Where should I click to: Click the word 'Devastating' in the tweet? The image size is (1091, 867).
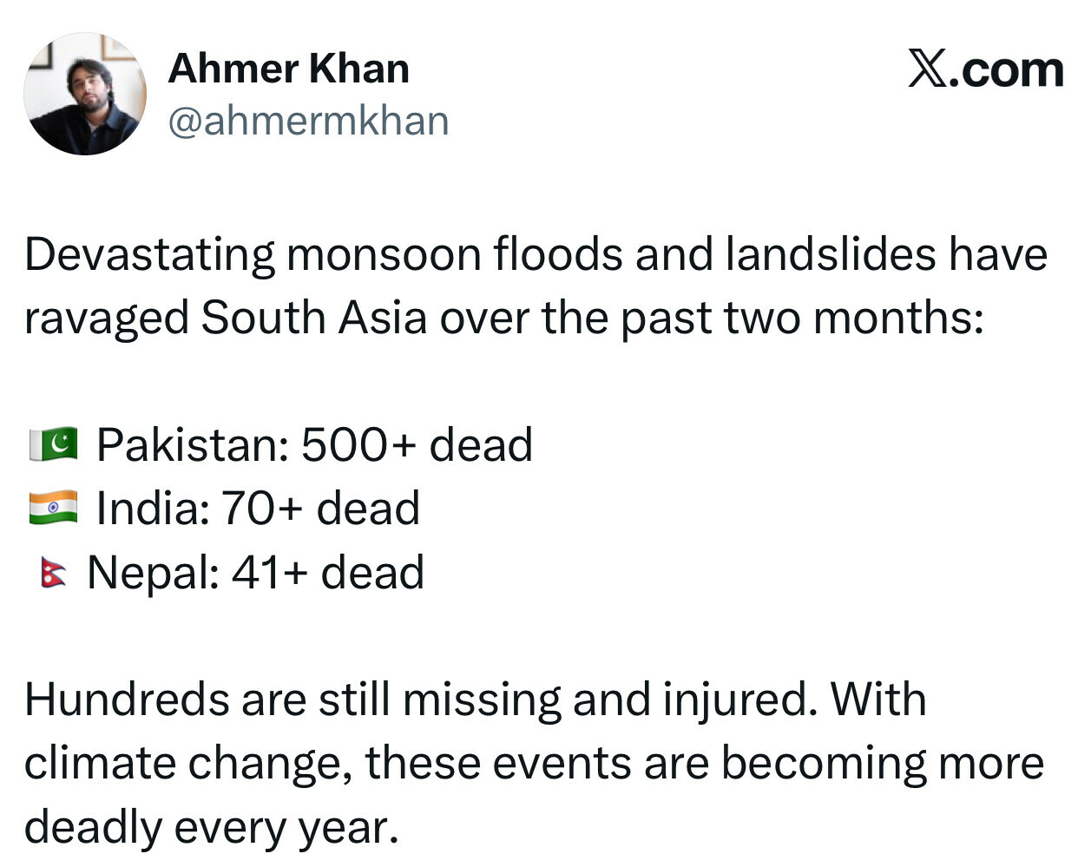[149, 254]
